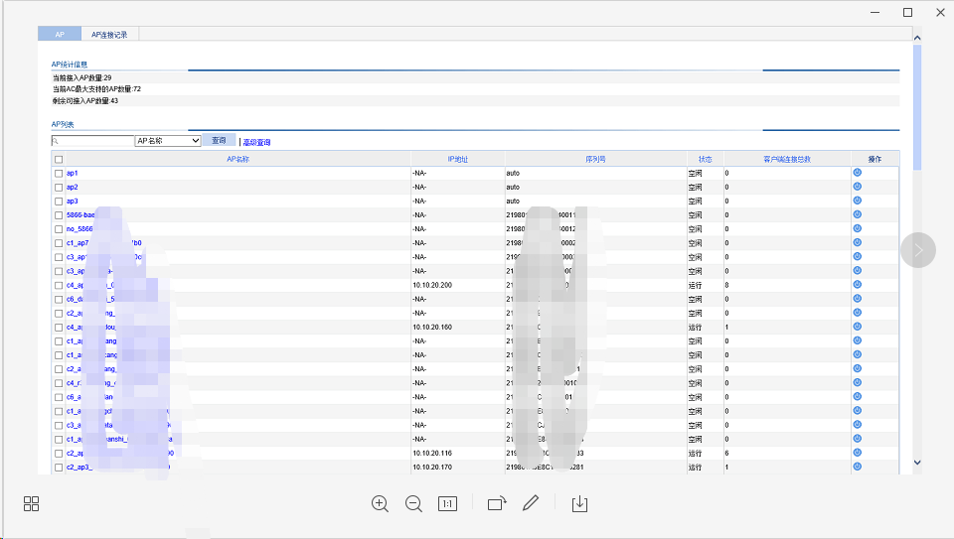Open the thumbnail grid view icon
The image size is (954, 539).
pos(31,503)
